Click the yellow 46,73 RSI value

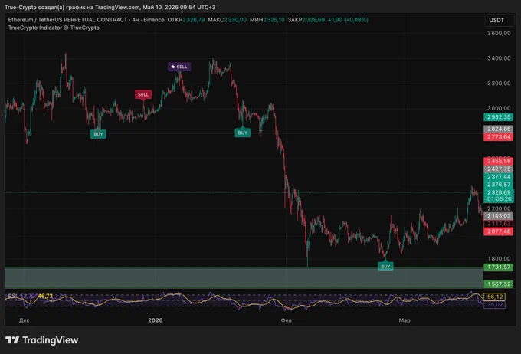coord(45,296)
